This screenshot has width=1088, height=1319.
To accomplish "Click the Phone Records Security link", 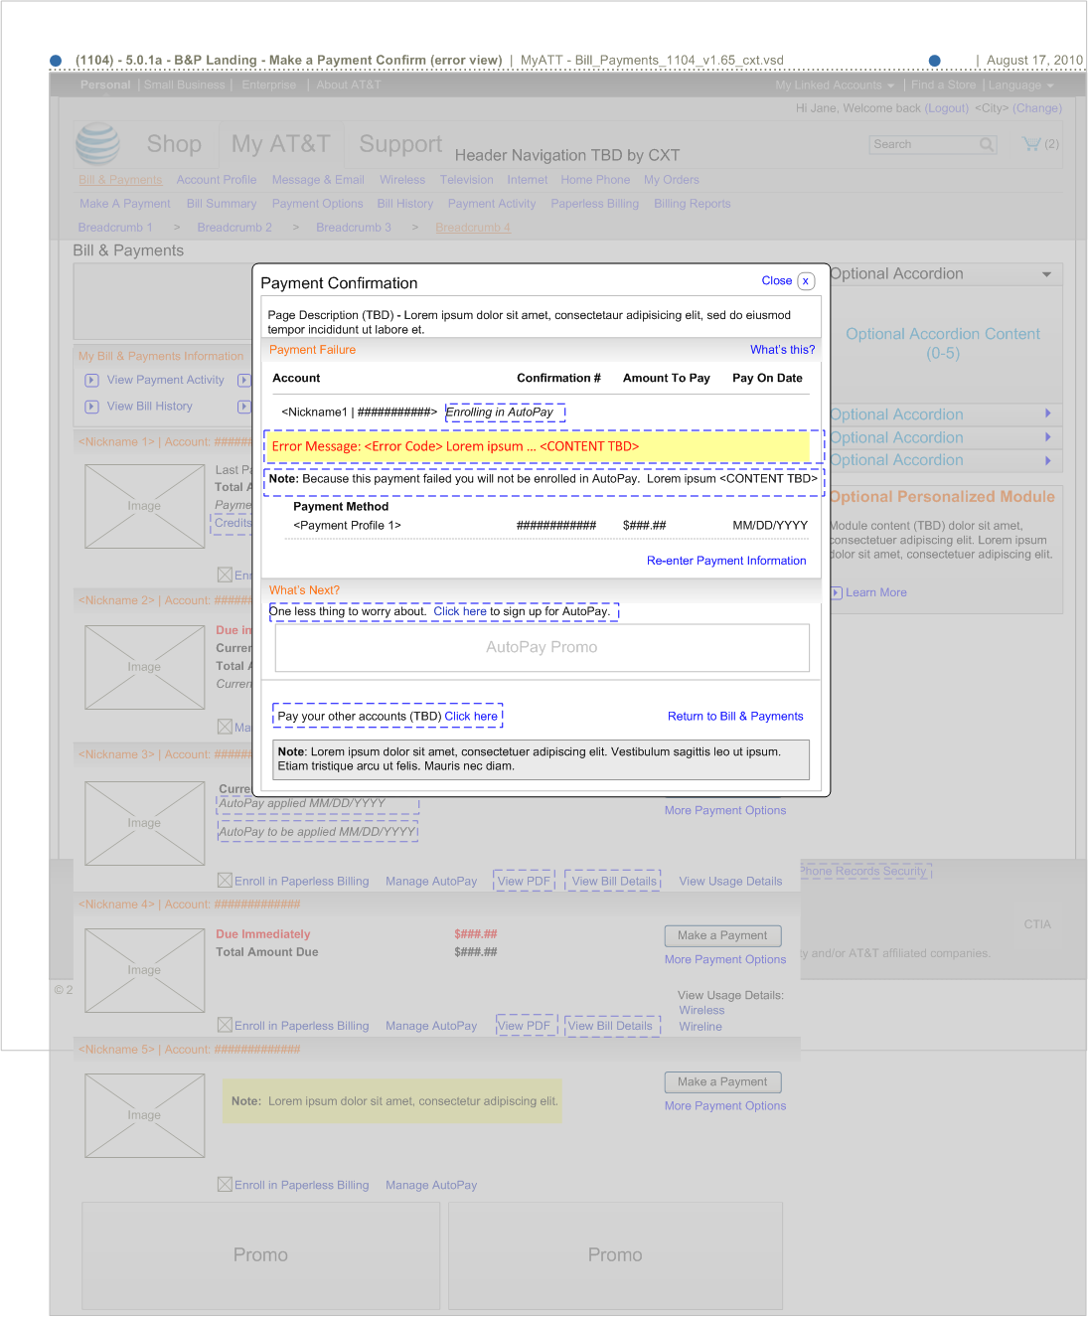I will [x=862, y=871].
